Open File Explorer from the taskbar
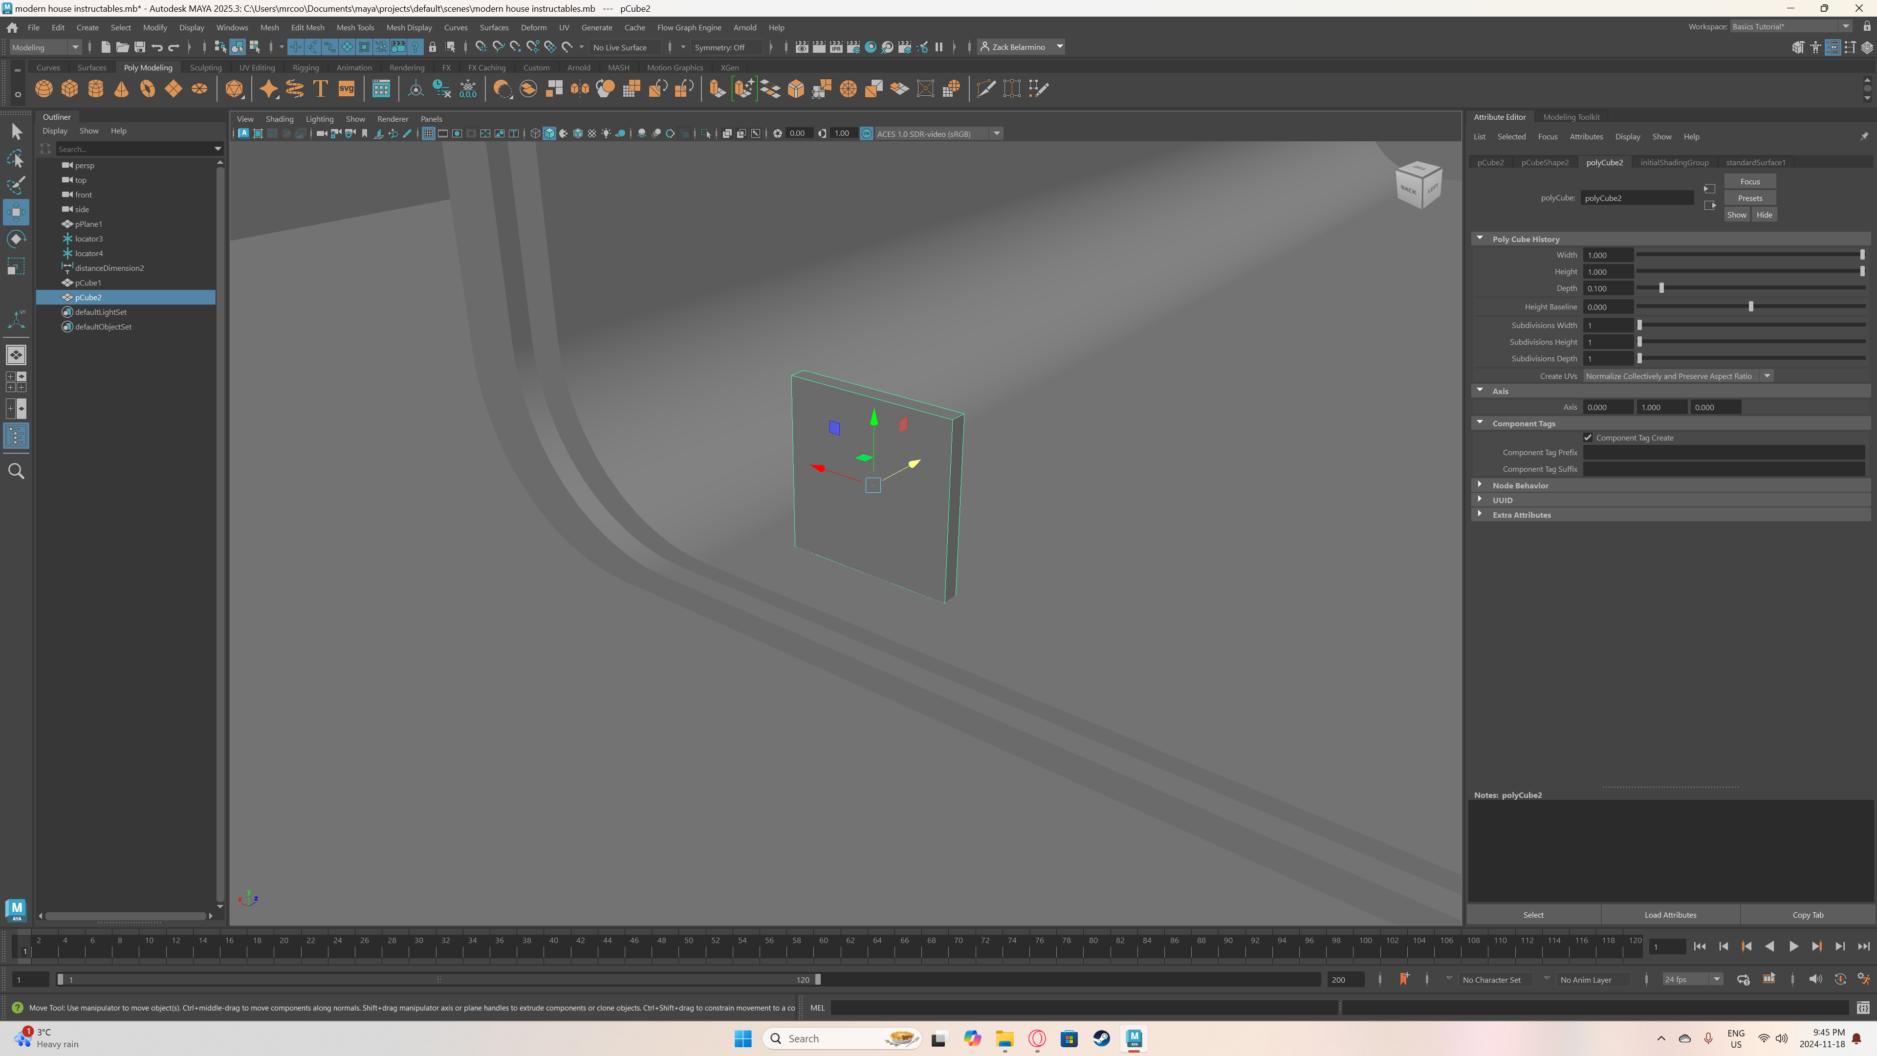The width and height of the screenshot is (1877, 1056). tap(1005, 1038)
